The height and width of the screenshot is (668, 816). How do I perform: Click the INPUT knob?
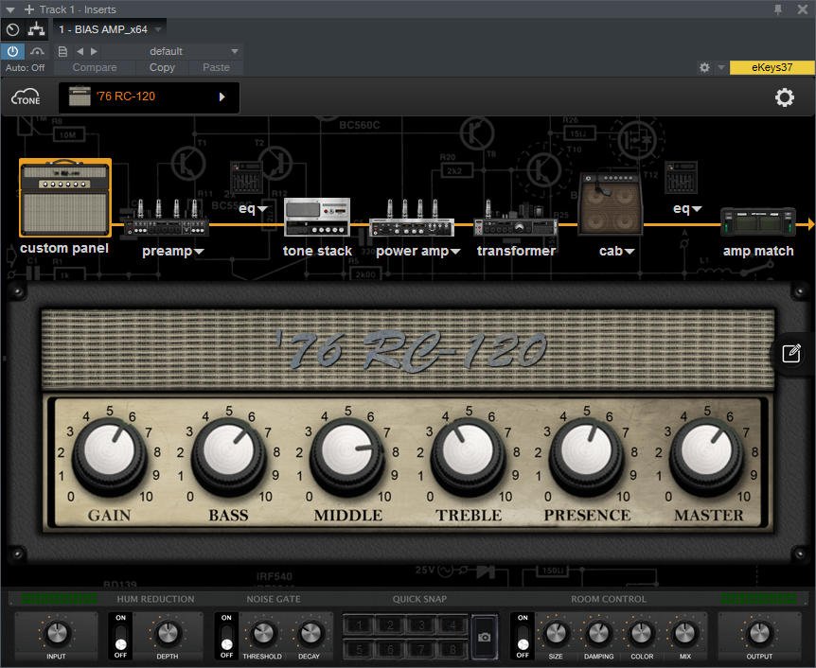click(57, 633)
